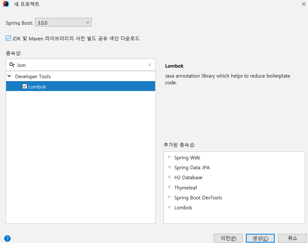The image size is (308, 243).
Task: Click the 종속성: label
Action: point(13,53)
